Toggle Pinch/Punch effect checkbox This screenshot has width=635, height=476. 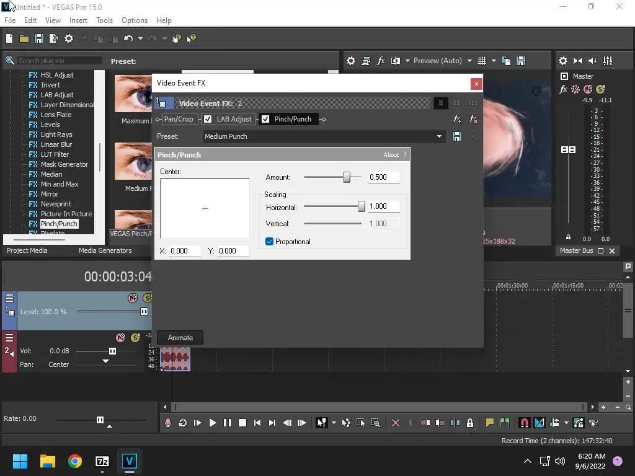[x=265, y=119]
